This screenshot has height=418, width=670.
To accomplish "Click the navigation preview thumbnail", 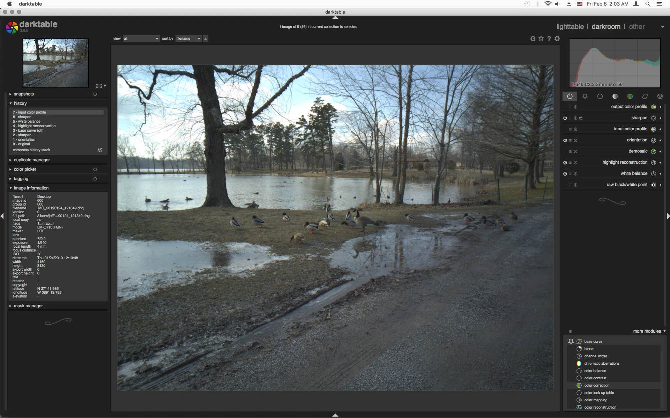I will 56,63.
